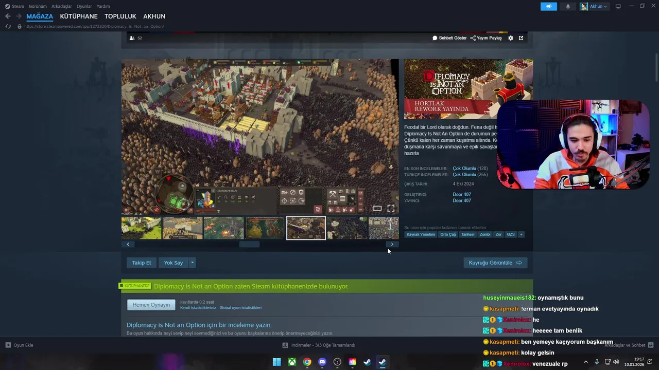Open recent reviews Çok Olumlu (128) link

470,169
